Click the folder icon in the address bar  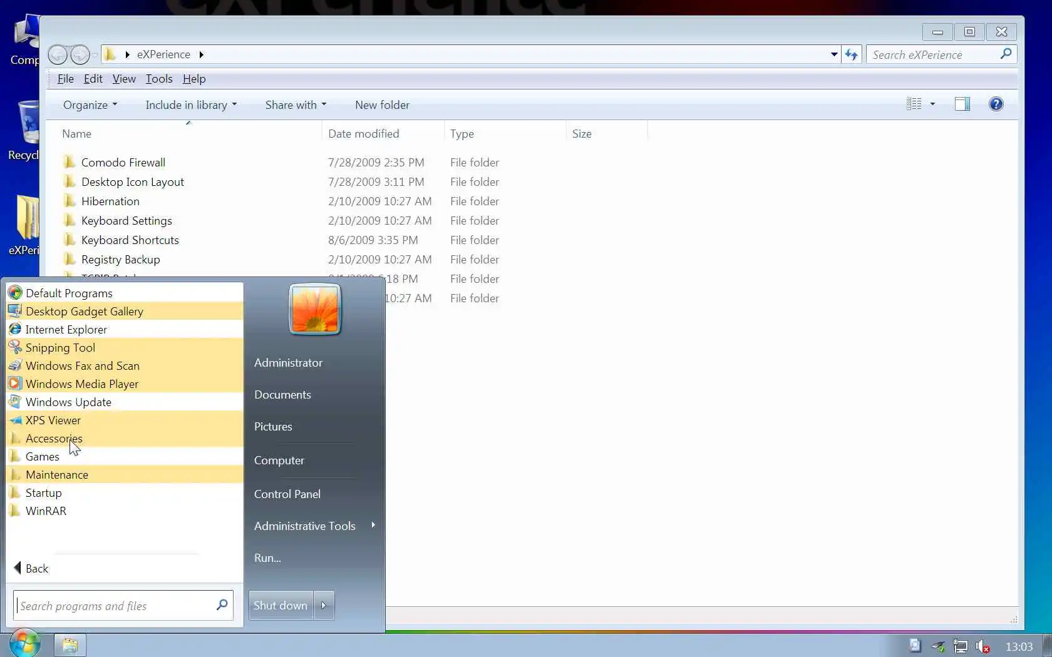tap(110, 54)
